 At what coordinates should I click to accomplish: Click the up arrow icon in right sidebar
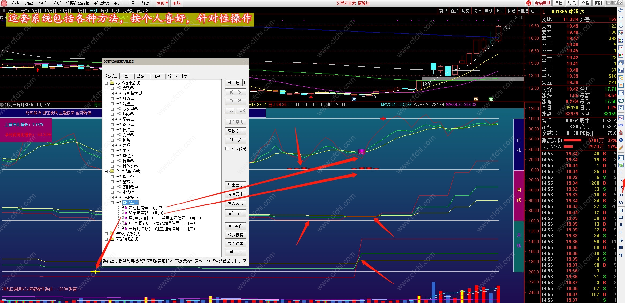[621, 18]
